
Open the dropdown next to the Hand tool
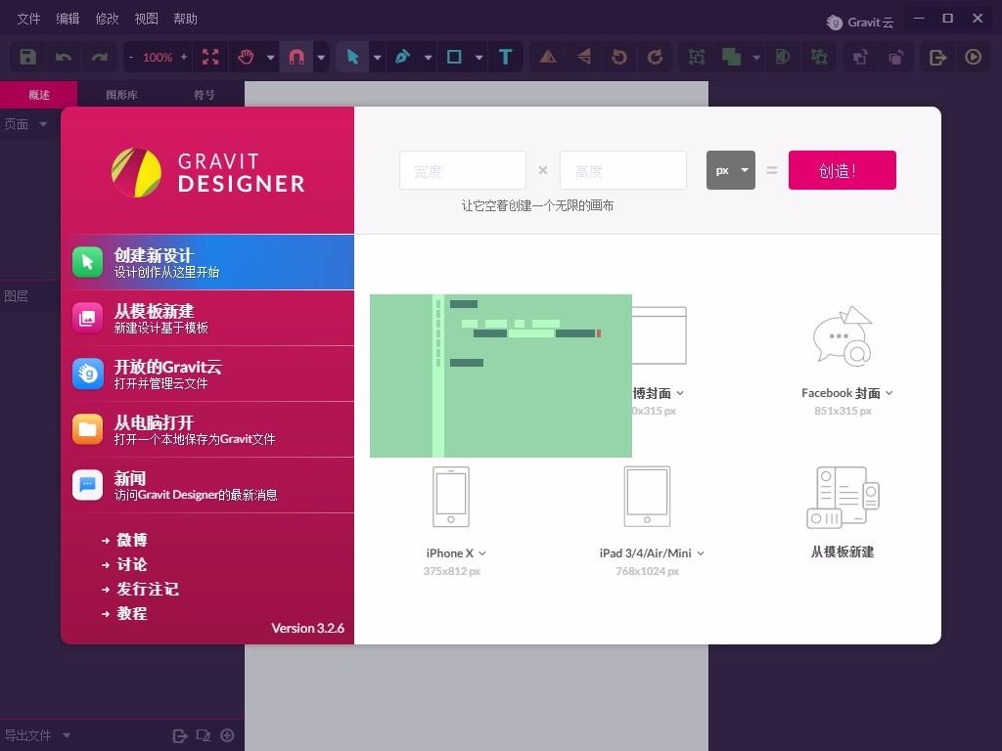(270, 58)
